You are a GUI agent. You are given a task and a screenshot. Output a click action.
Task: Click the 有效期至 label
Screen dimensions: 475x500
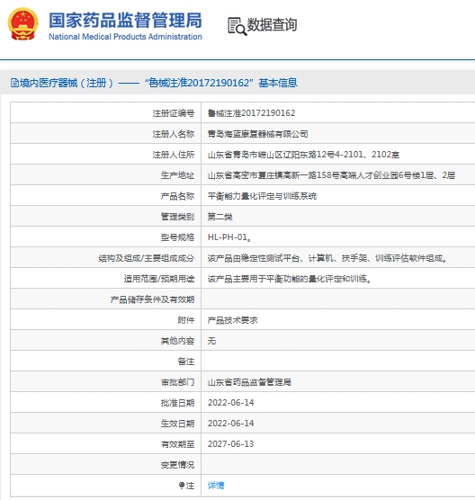point(178,444)
